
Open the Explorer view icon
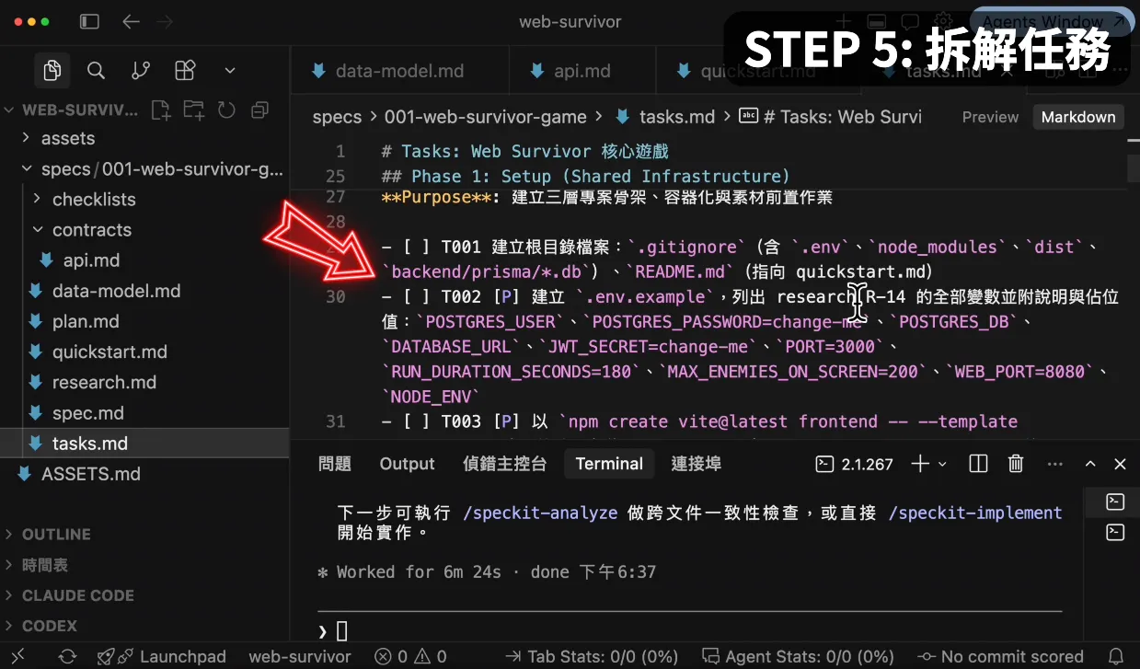52,70
